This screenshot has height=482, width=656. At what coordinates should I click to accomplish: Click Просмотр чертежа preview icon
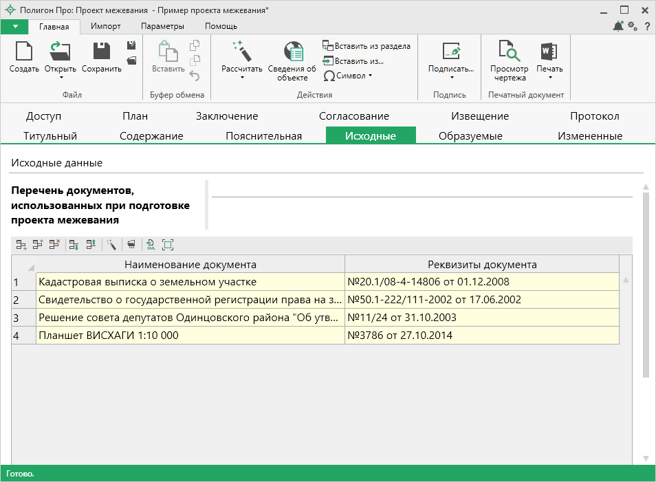click(x=509, y=52)
